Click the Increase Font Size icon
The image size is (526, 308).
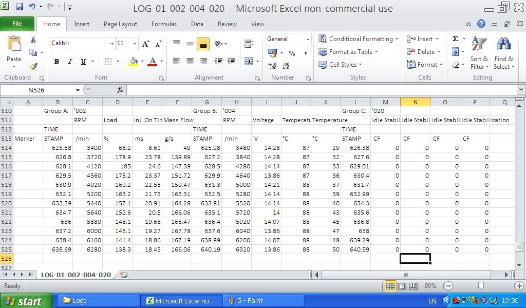[146, 44]
